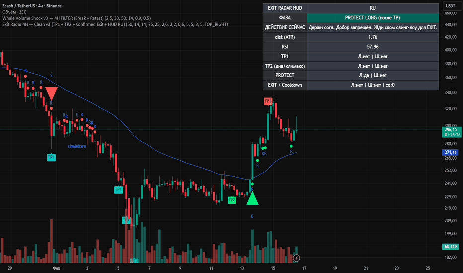Click the 'EXIT RADAR HUD' header cell

285,8
